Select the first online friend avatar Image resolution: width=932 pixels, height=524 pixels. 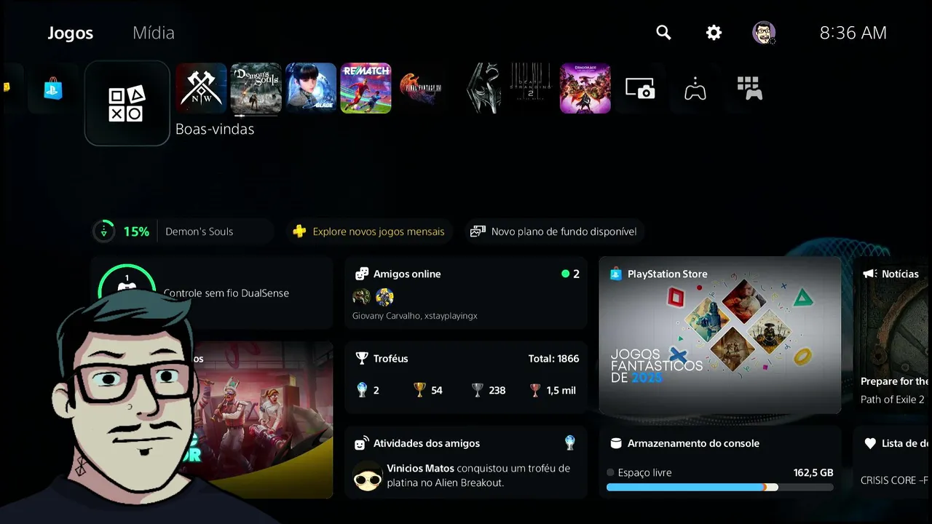pos(361,297)
